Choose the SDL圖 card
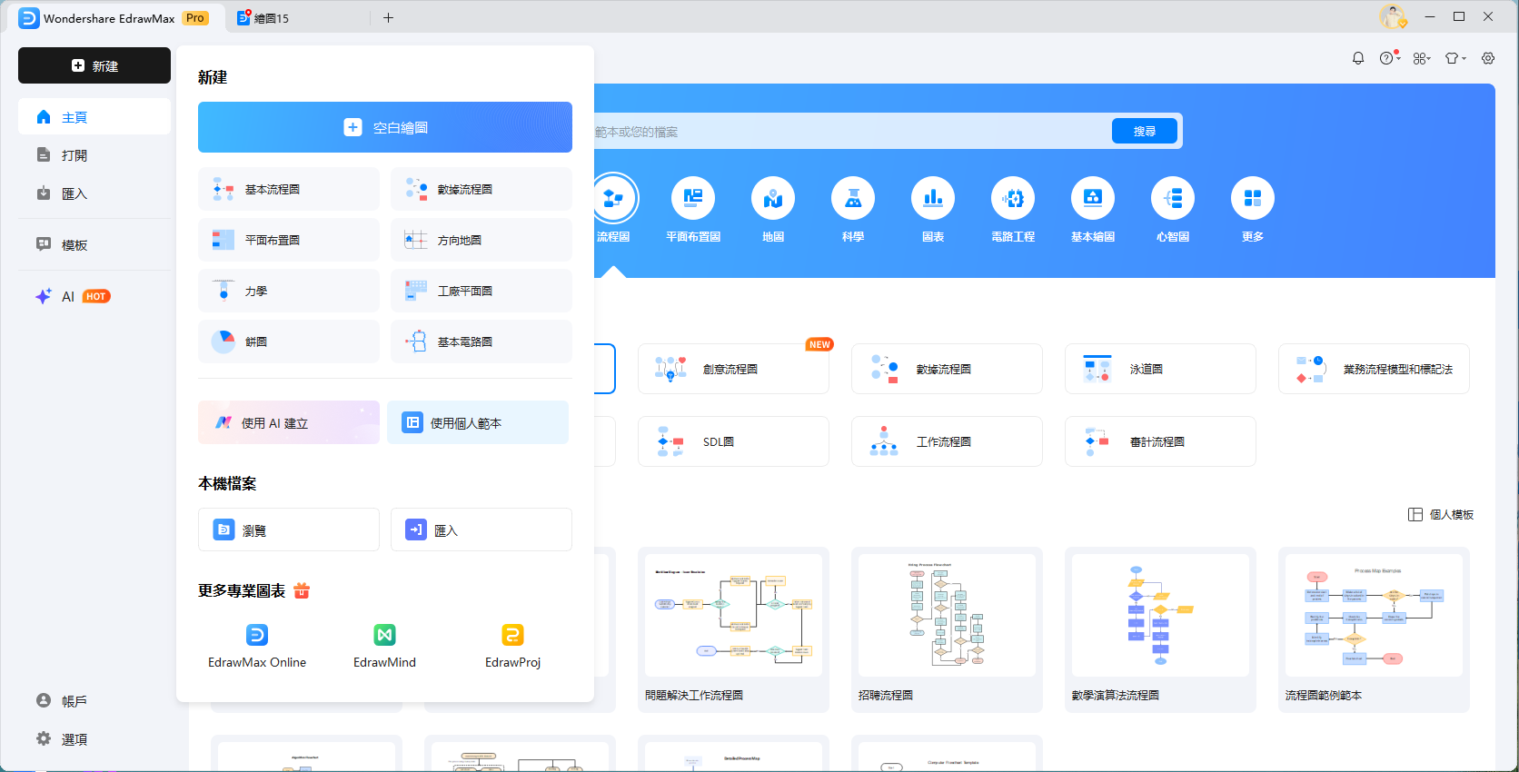Viewport: 1519px width, 772px height. tap(733, 441)
